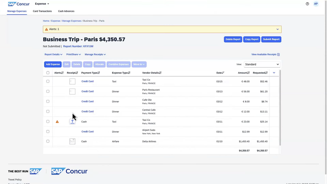Click the Submit Report button
This screenshot has width=327, height=184.
point(271,39)
